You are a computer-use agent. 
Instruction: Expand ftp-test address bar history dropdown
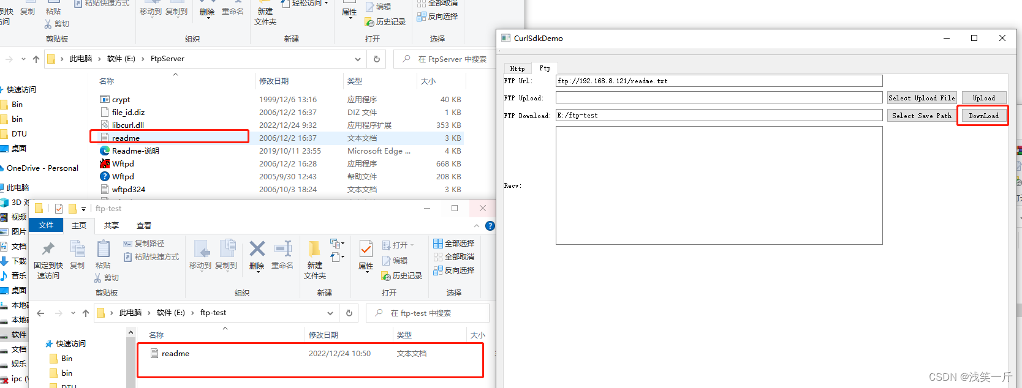pyautogui.click(x=330, y=313)
